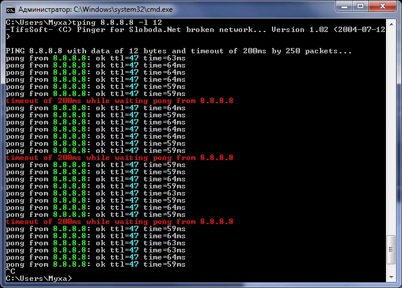Click the last red 'timeout of 200ms' line

(119, 222)
